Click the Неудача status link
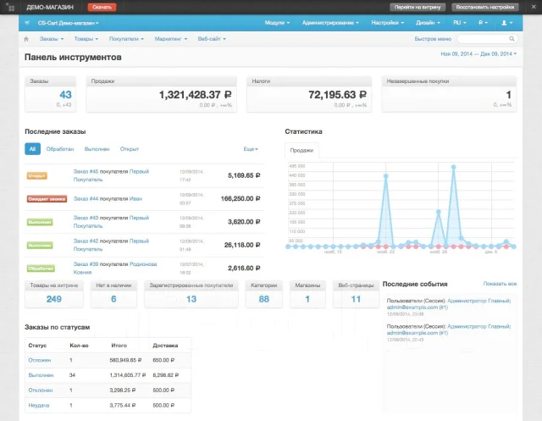The image size is (542, 421). (x=39, y=406)
